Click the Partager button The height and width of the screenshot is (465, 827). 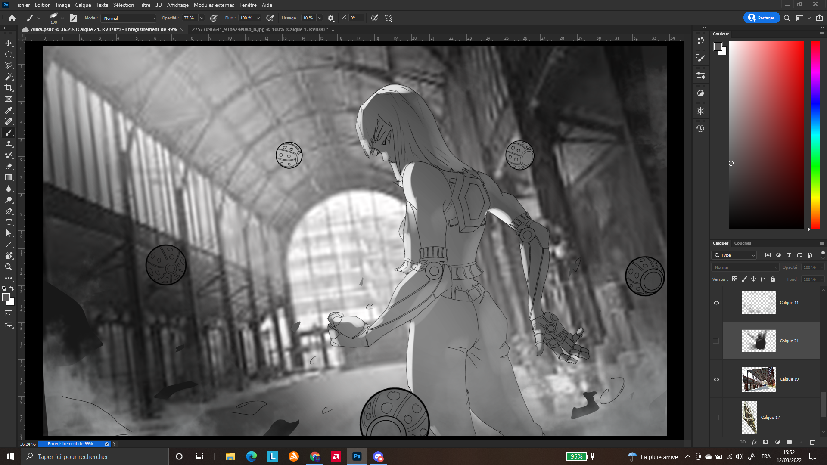point(761,18)
